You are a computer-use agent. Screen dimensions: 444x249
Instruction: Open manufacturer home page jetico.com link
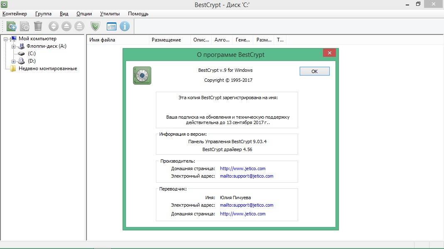[243, 168]
